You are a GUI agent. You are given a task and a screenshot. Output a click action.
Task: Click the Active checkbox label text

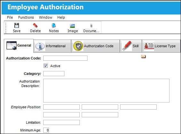tap(55, 66)
